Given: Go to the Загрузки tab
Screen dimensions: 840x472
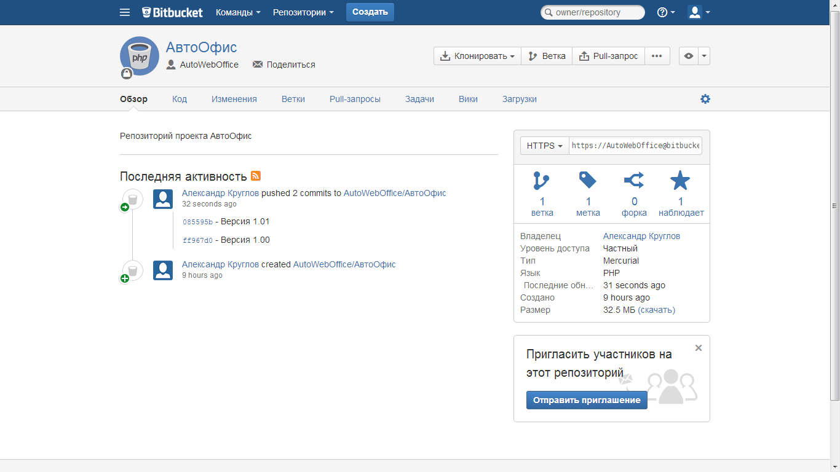Looking at the screenshot, I should [x=520, y=99].
